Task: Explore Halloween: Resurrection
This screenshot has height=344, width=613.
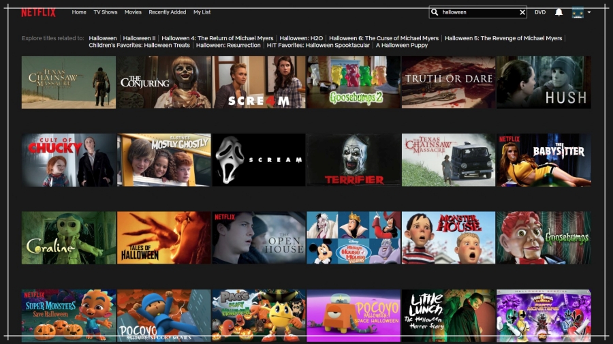Action: [x=228, y=45]
